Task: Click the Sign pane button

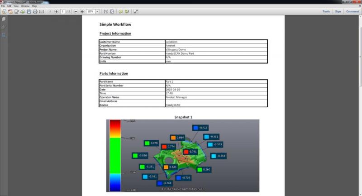Action: pos(338,11)
